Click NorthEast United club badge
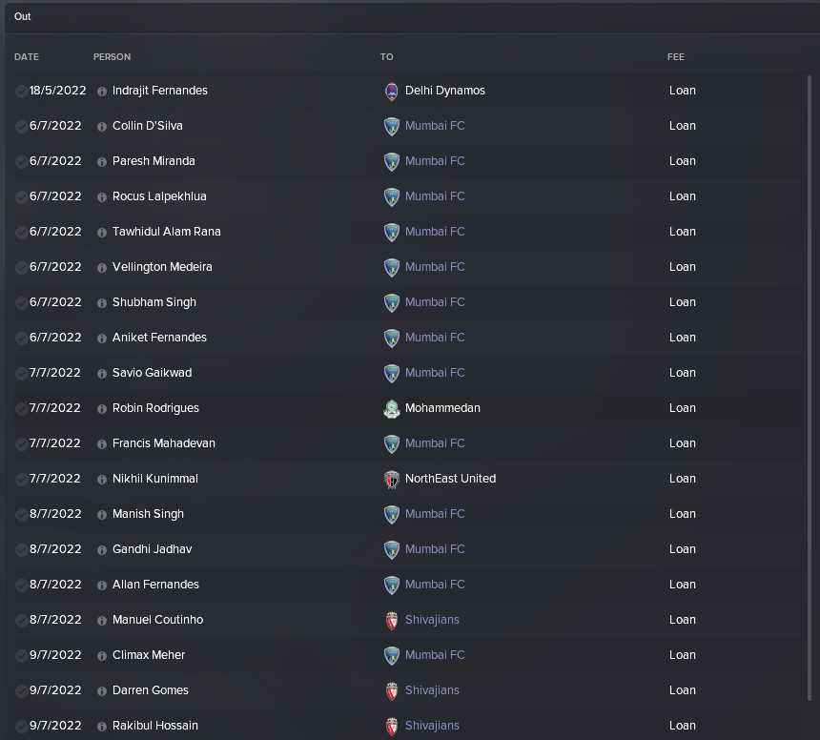Viewport: 820px width, 740px height. (x=391, y=479)
